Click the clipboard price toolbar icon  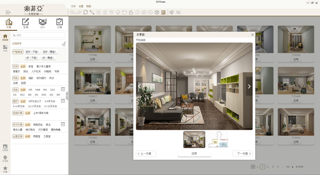(x=105, y=12)
